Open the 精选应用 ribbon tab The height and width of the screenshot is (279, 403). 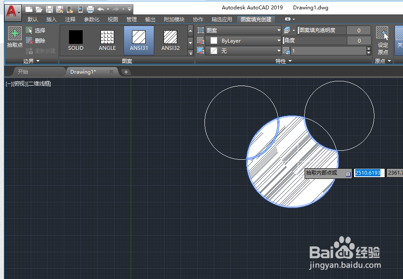(x=222, y=20)
